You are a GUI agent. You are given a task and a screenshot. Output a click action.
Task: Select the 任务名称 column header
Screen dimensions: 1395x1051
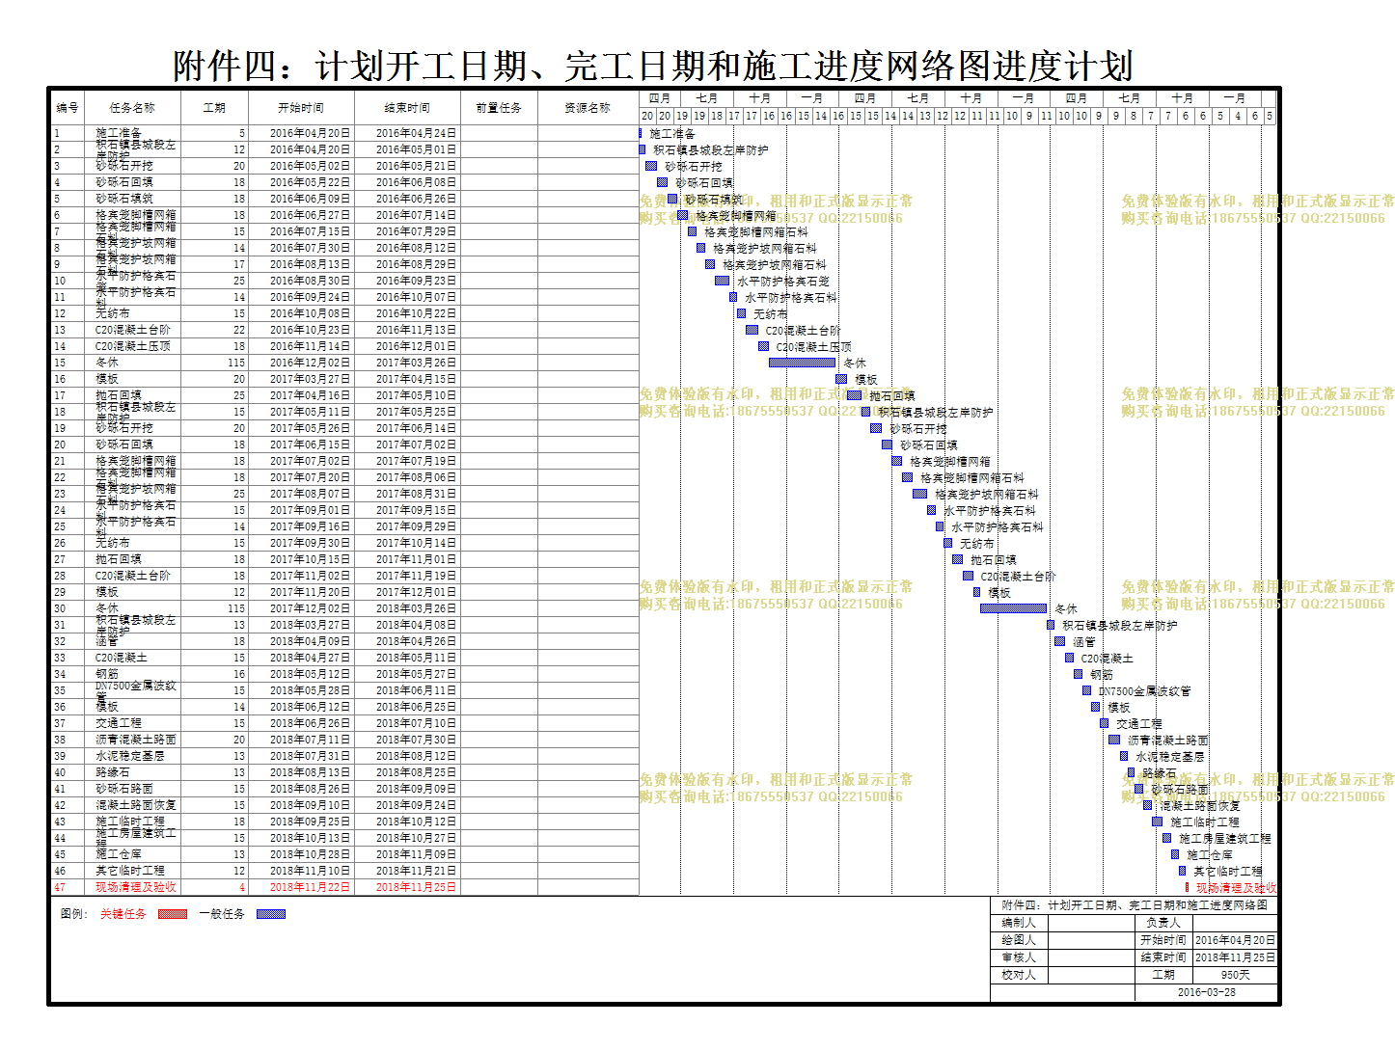pos(132,108)
